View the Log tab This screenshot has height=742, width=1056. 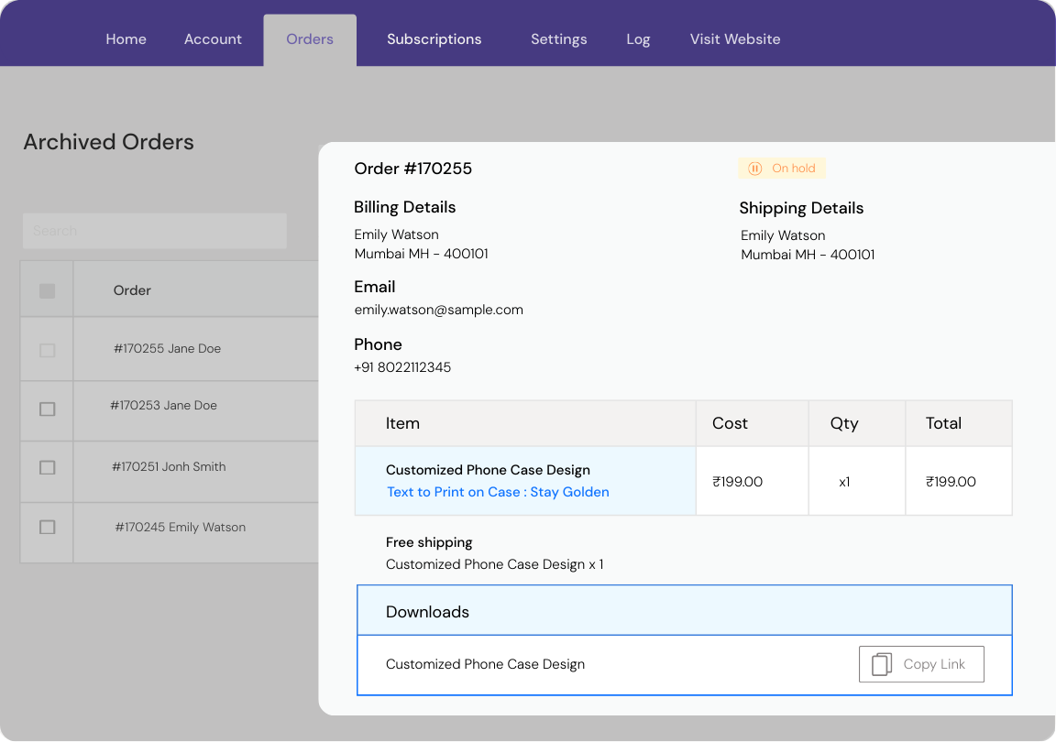click(x=638, y=39)
